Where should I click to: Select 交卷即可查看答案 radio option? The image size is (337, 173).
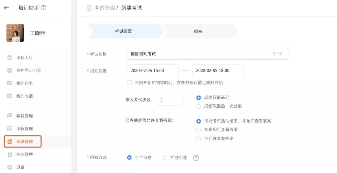pos(198,130)
